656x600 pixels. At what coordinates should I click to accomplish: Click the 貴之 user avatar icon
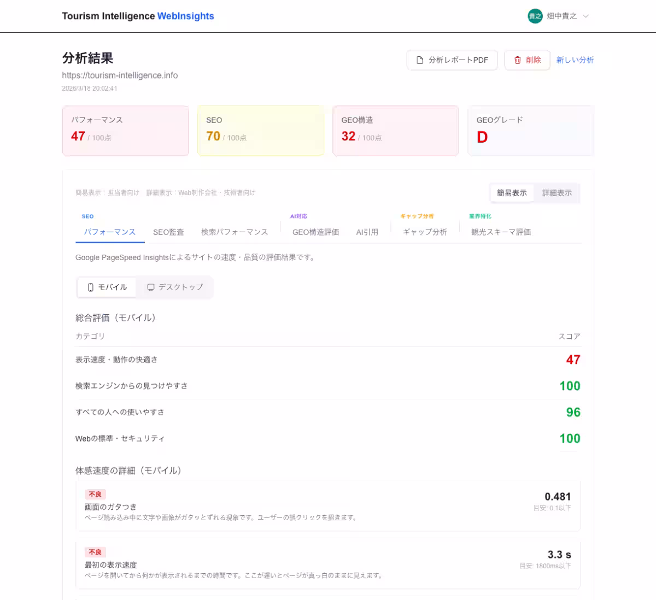tap(534, 16)
